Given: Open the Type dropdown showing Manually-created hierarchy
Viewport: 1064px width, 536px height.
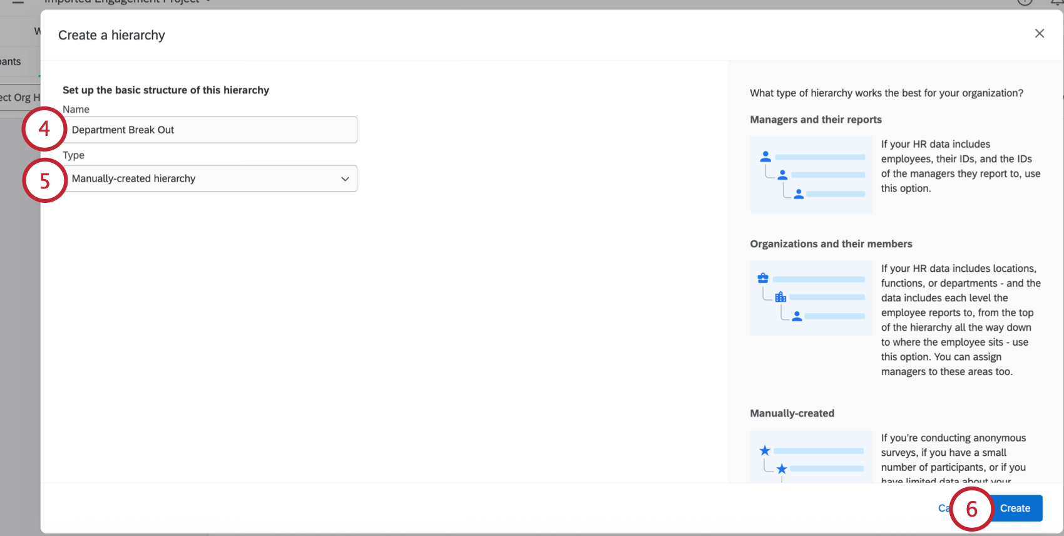Looking at the screenshot, I should tap(210, 178).
